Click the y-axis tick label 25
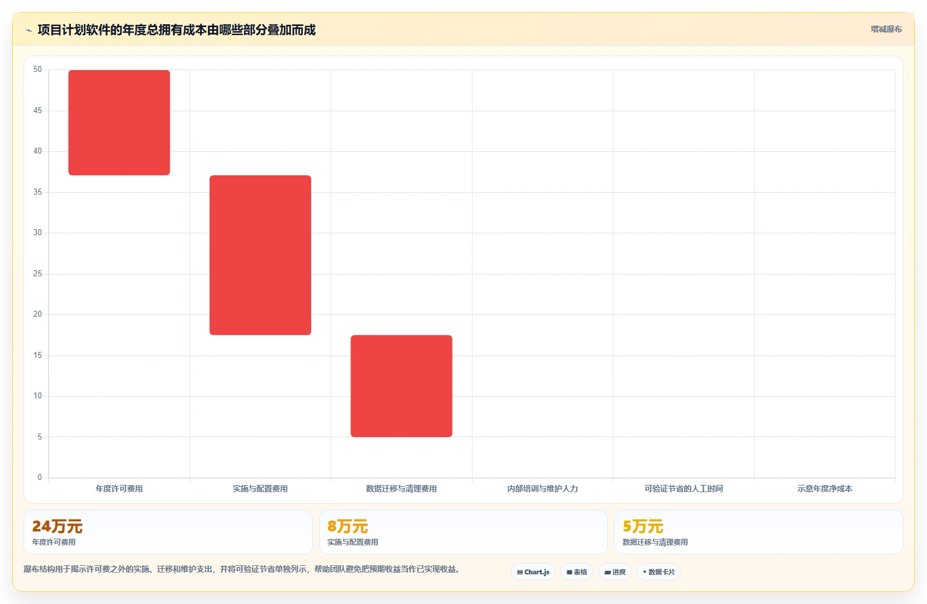Viewport: 927px width, 604px height. (x=37, y=274)
